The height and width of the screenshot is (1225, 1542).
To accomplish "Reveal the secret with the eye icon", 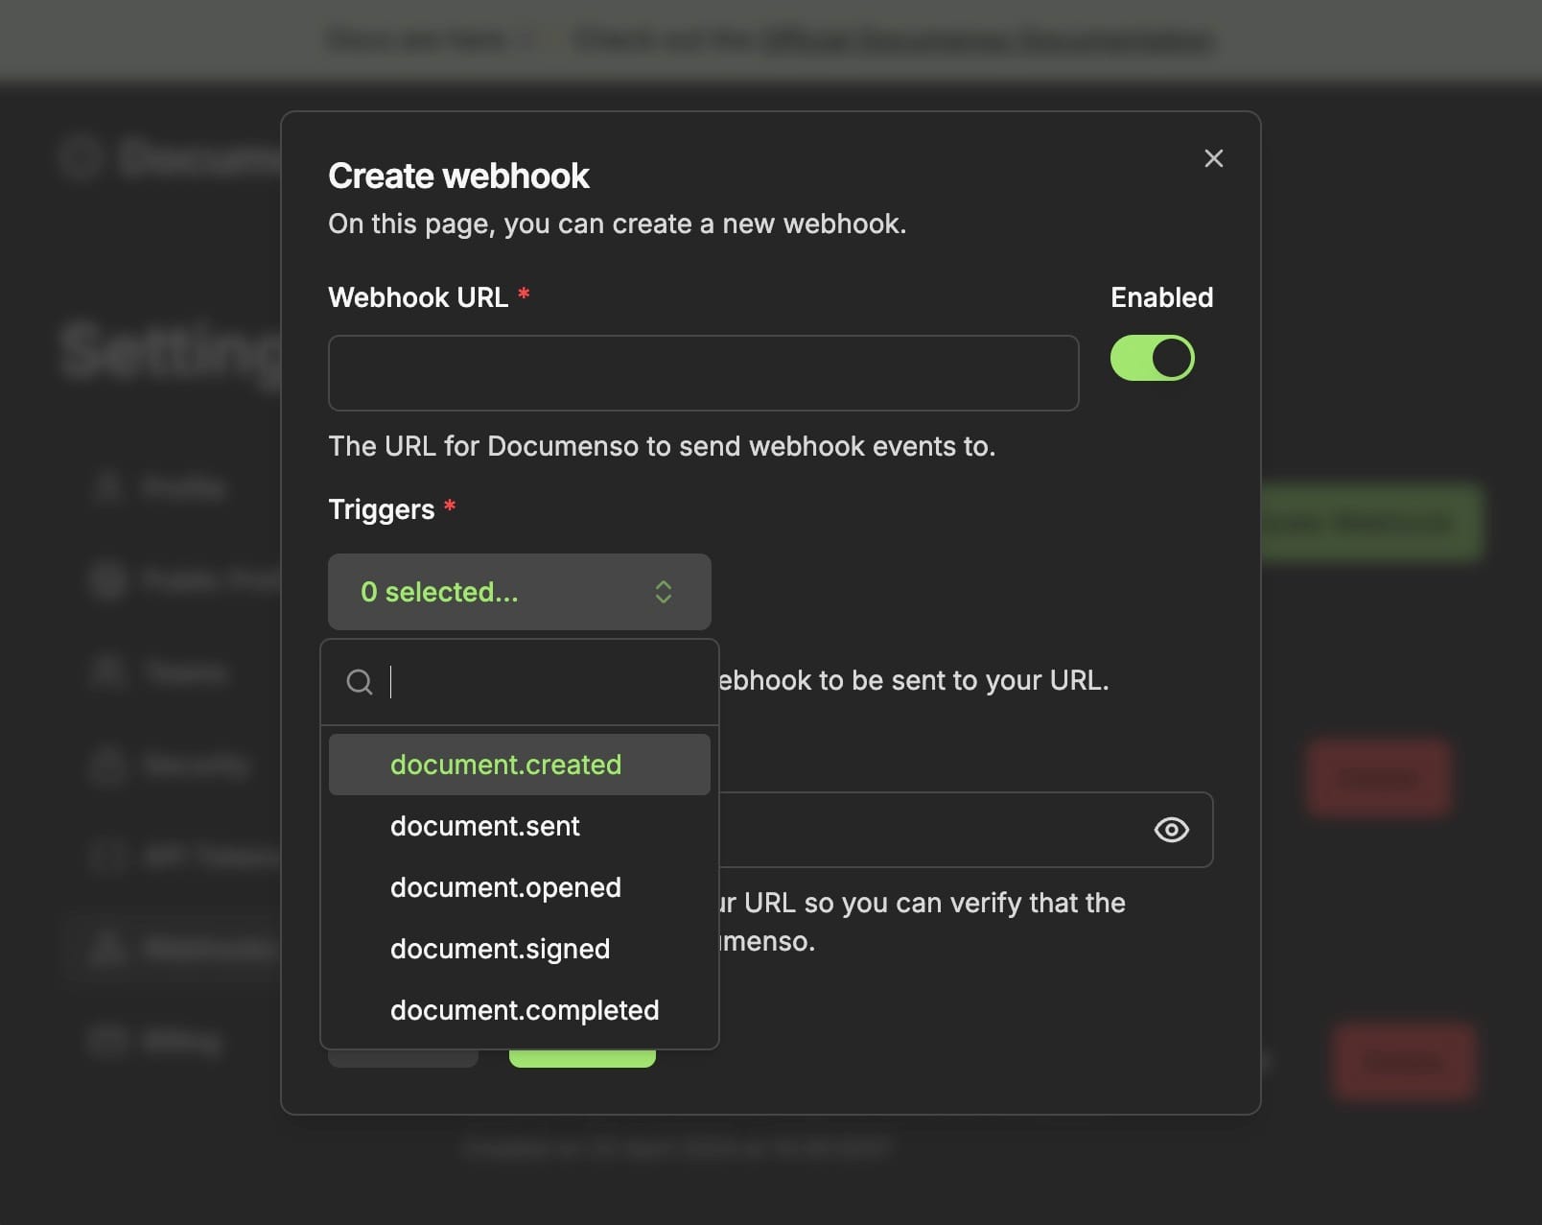I will tap(1171, 830).
